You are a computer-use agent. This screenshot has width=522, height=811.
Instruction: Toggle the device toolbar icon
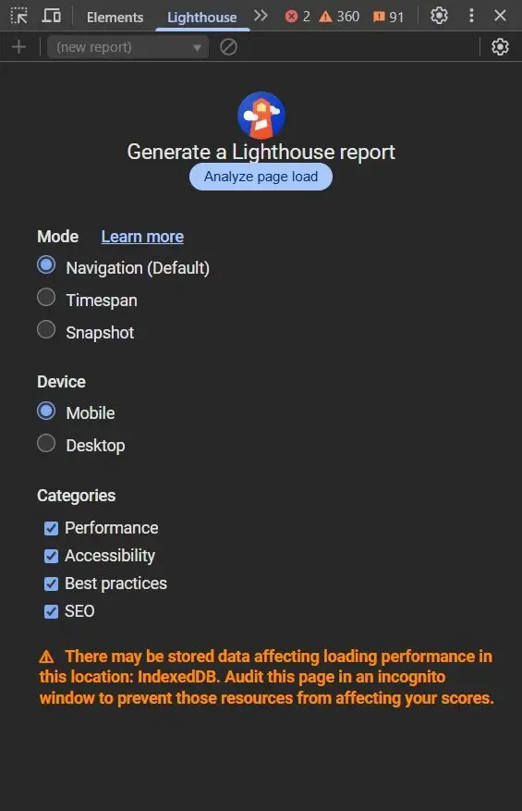51,16
